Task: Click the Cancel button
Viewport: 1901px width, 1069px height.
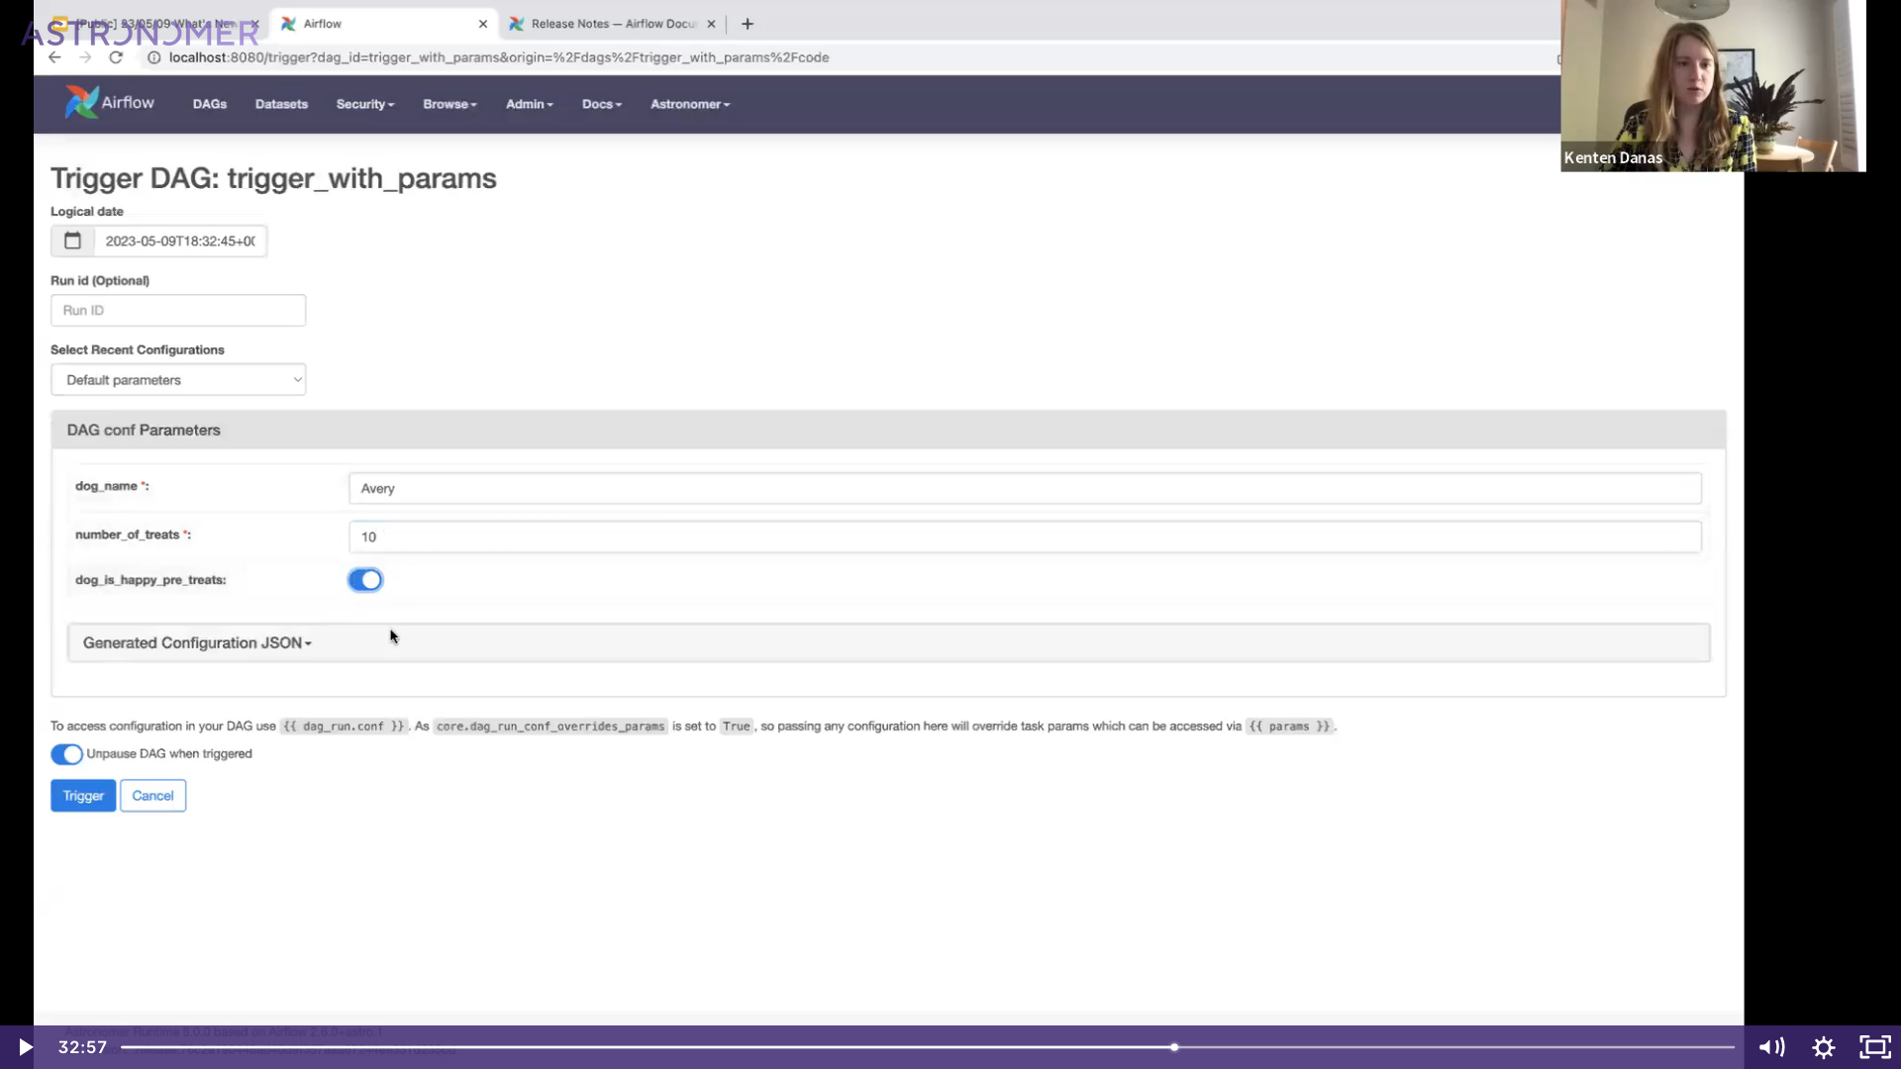Action: [x=152, y=796]
